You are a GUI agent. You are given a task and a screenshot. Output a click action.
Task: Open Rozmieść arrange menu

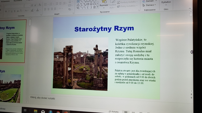(104, 5)
